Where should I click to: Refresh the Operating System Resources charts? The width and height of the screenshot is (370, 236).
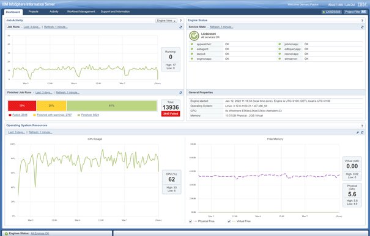tap(362, 132)
